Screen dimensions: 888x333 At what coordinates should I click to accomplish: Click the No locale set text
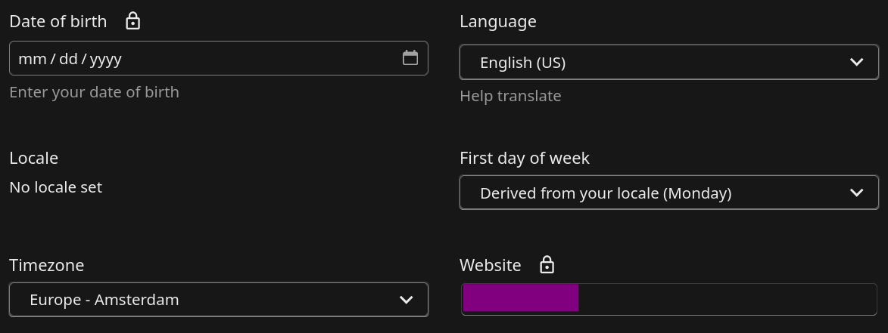point(56,187)
